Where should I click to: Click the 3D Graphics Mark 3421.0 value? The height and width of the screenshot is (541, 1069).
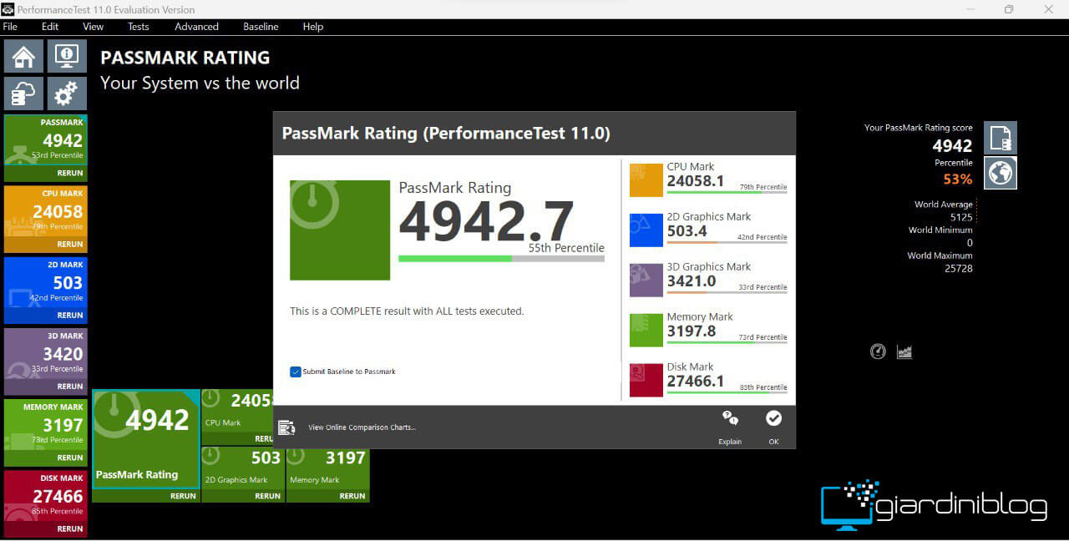pyautogui.click(x=692, y=281)
